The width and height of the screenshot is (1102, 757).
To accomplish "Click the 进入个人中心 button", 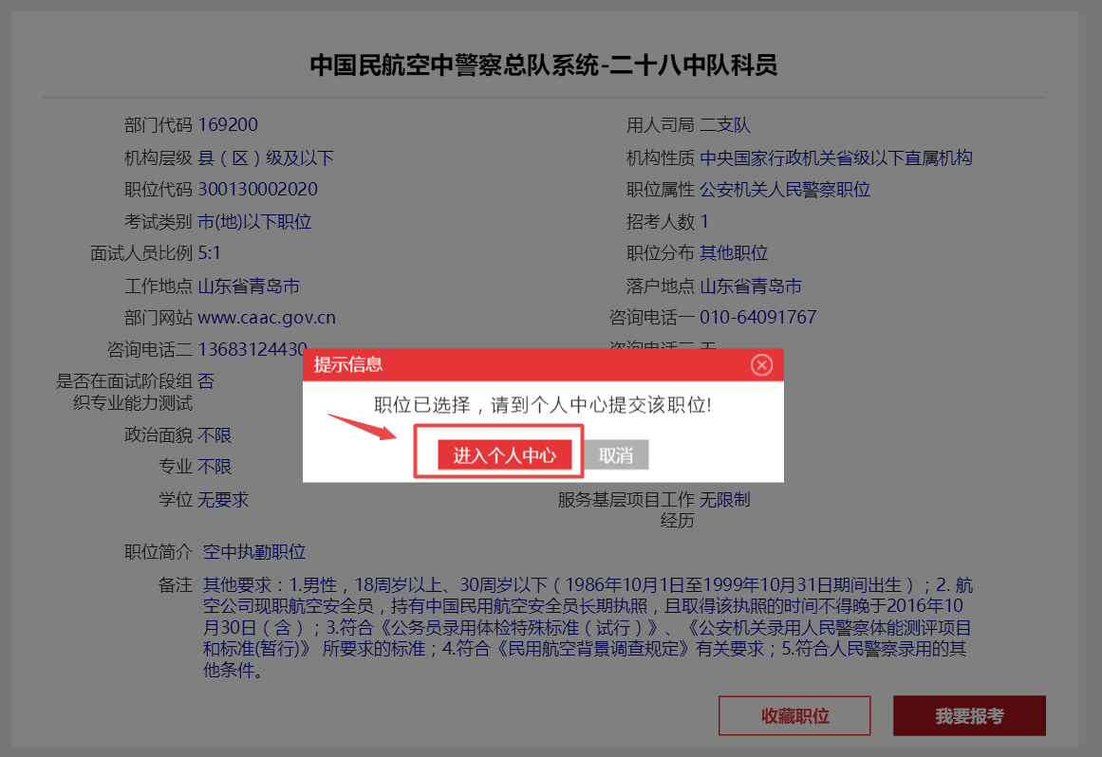I will click(504, 455).
